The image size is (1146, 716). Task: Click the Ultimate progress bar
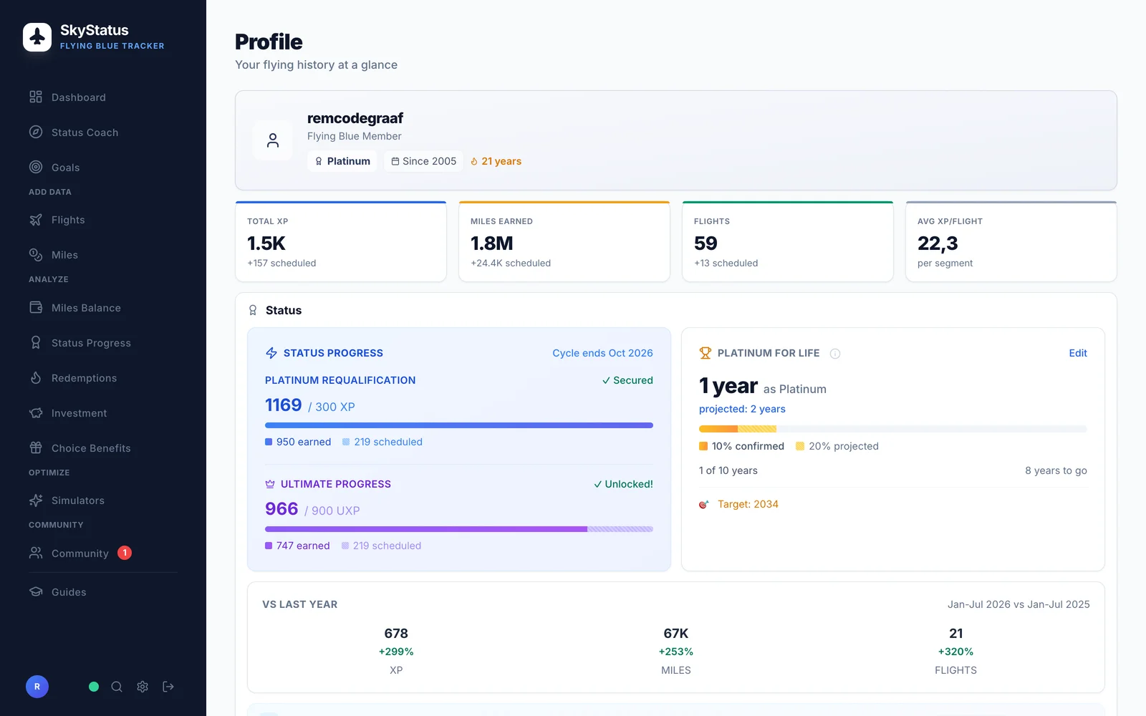pos(459,529)
